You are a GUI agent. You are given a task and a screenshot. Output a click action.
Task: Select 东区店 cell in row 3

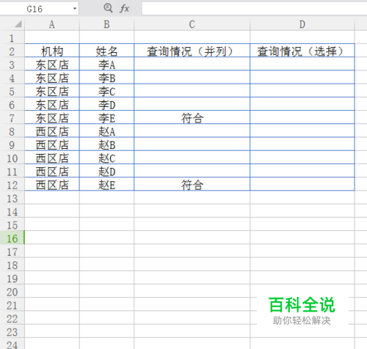click(52, 65)
